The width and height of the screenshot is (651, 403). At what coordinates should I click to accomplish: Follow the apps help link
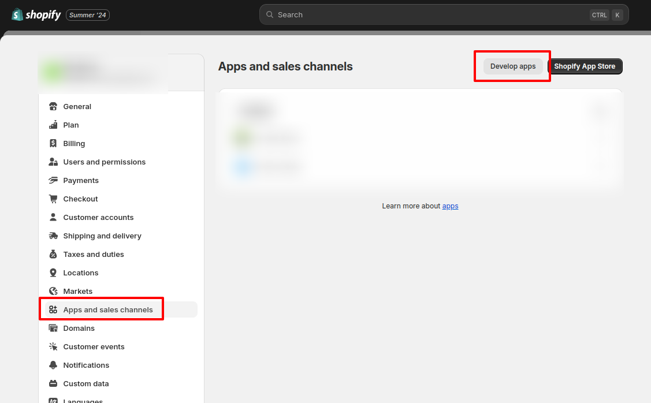tap(450, 206)
